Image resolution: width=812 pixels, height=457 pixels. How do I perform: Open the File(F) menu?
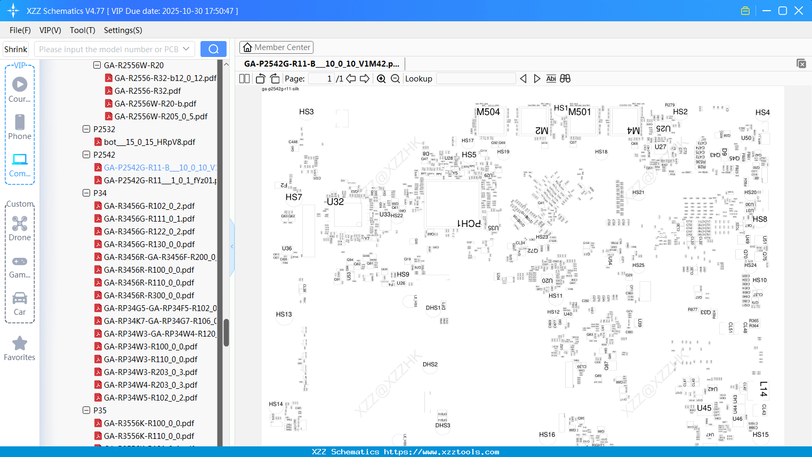tap(20, 30)
